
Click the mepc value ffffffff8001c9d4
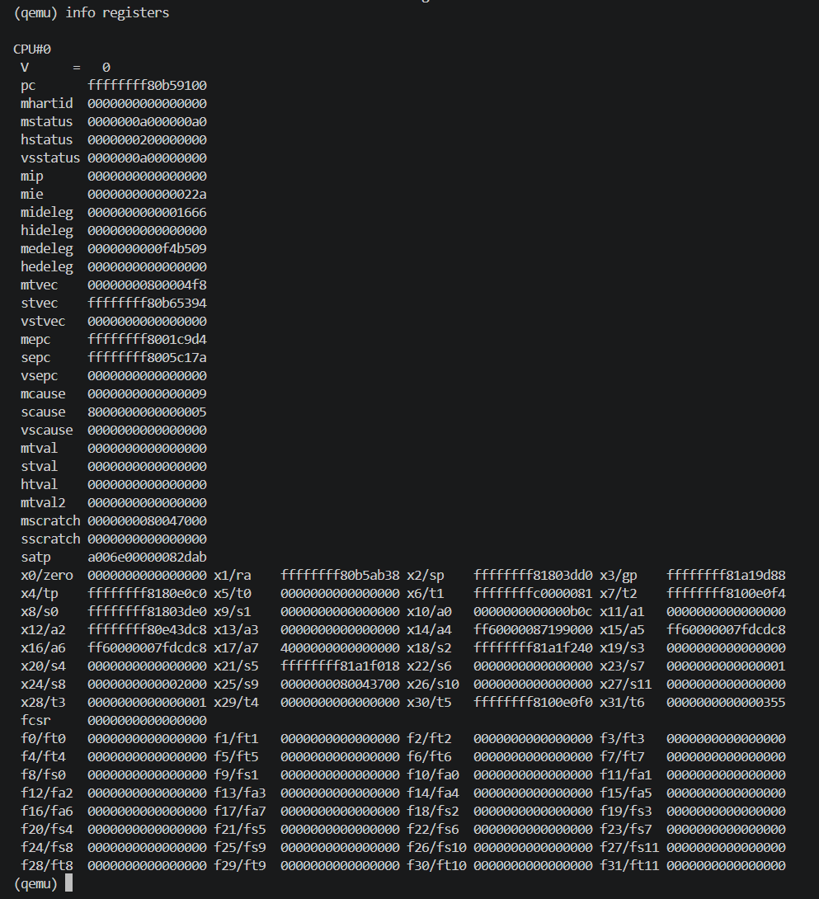click(x=147, y=340)
